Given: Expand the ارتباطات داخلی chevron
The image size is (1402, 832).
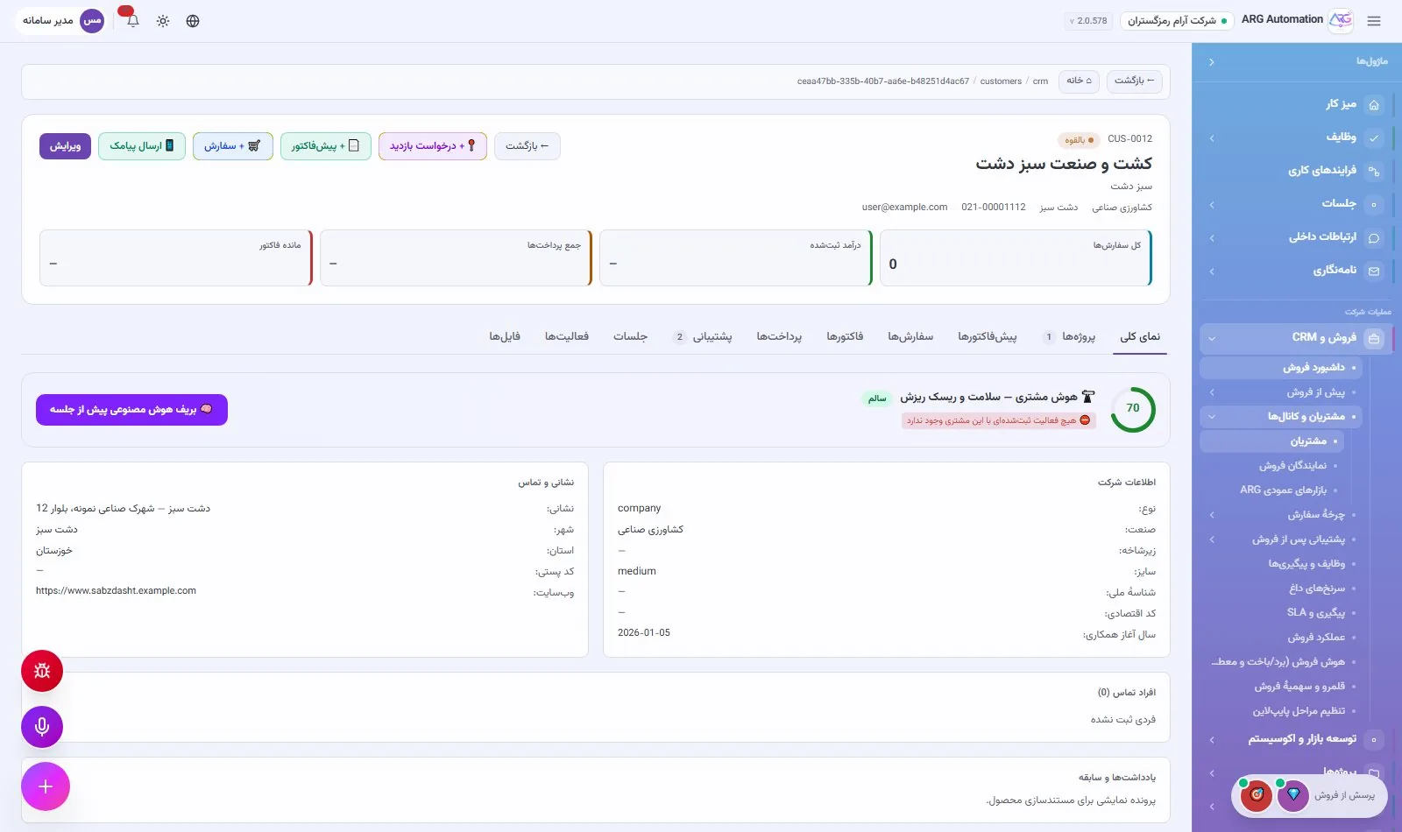Looking at the screenshot, I should (x=1211, y=238).
